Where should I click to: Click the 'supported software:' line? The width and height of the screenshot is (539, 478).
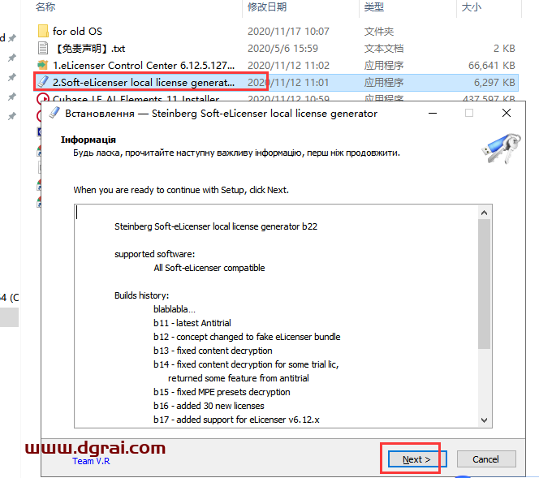pos(155,254)
